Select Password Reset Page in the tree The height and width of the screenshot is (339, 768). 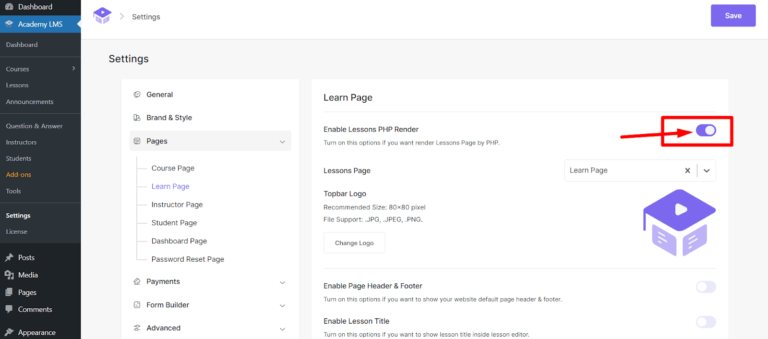click(188, 259)
